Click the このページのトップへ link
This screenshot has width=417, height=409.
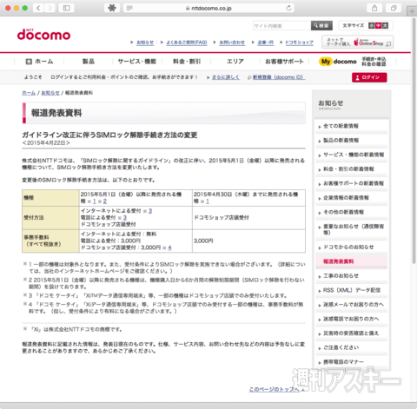point(275,390)
